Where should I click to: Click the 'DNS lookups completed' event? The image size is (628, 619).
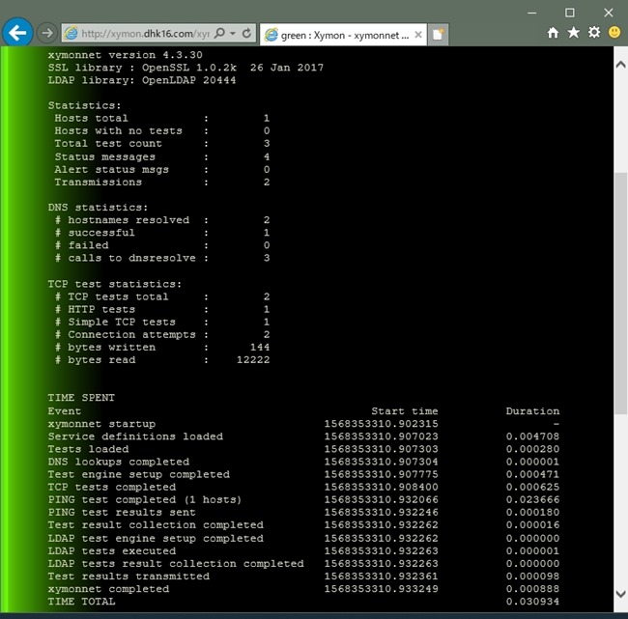[119, 462]
